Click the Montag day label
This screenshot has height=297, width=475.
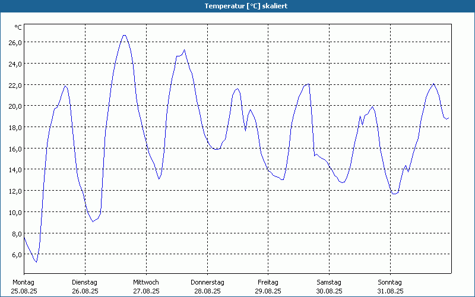[24, 282]
